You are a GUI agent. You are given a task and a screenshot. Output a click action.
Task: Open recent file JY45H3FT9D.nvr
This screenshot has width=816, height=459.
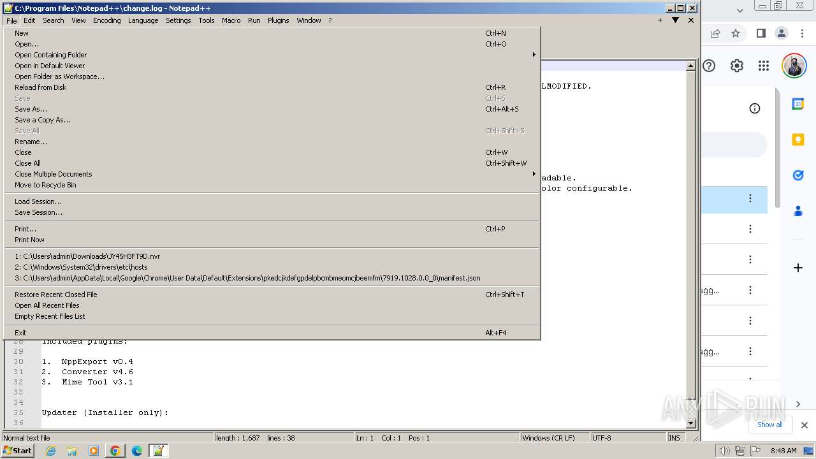tap(272, 256)
